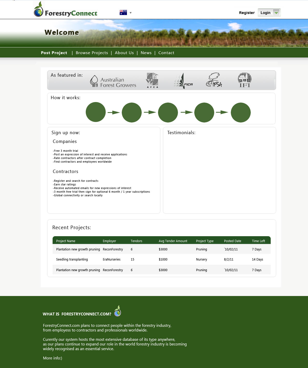
Task: Open the Post Project menu item
Action: [x=54, y=53]
